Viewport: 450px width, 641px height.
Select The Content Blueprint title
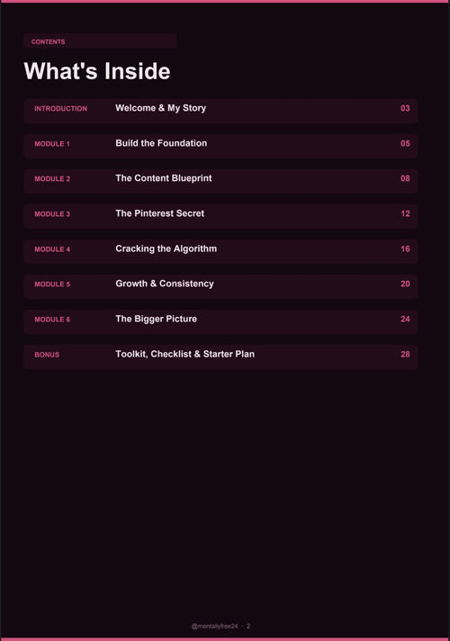pyautogui.click(x=164, y=178)
